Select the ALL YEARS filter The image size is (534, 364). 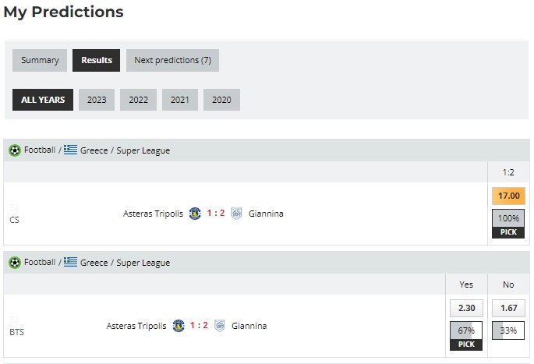(x=43, y=100)
